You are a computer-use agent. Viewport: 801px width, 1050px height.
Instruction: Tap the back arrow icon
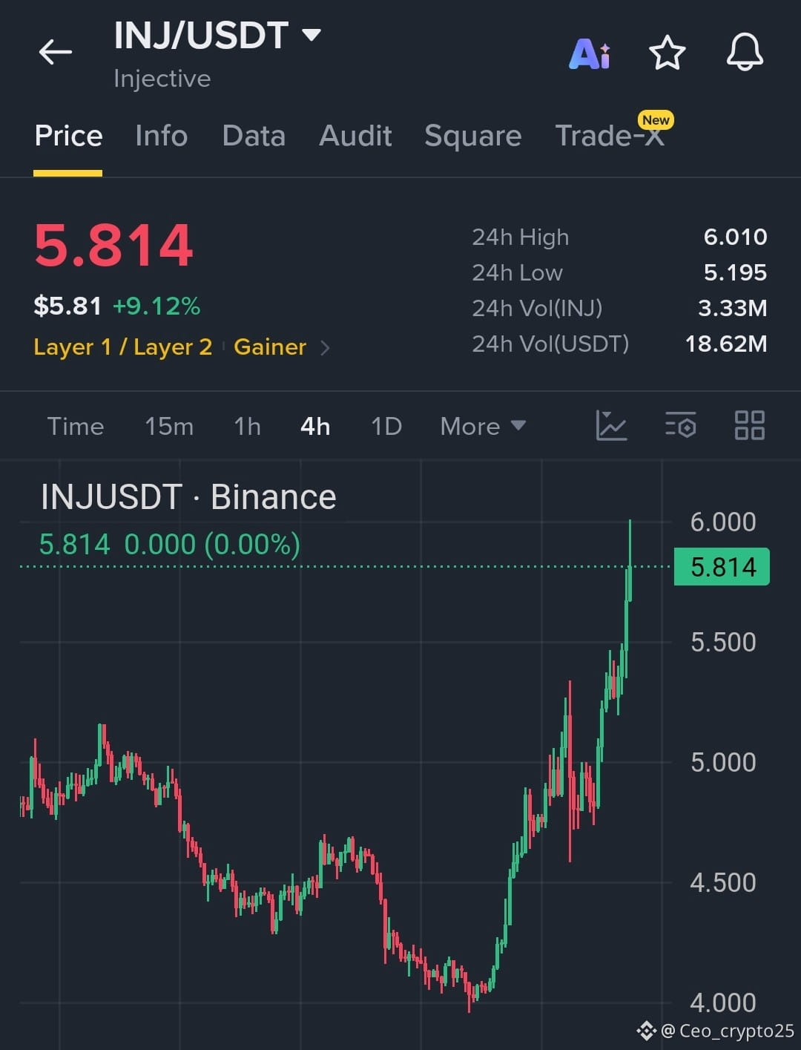point(56,52)
